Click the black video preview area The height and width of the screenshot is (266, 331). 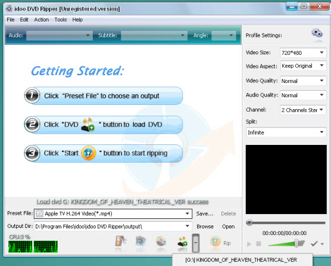[x=286, y=180]
